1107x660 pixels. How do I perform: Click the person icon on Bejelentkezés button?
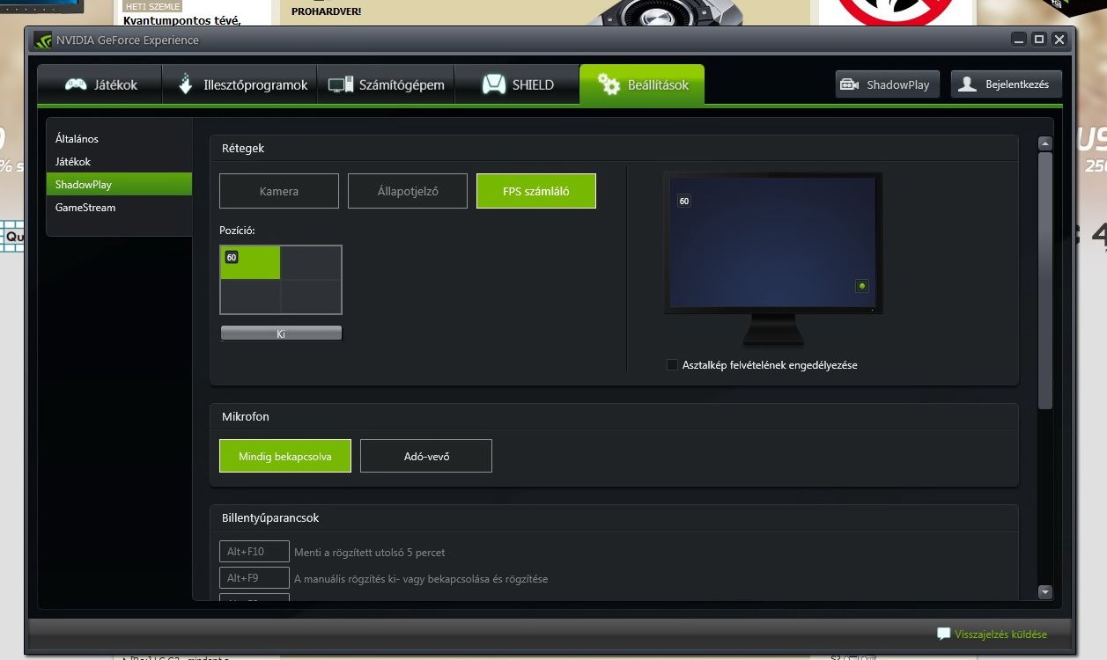pyautogui.click(x=968, y=84)
